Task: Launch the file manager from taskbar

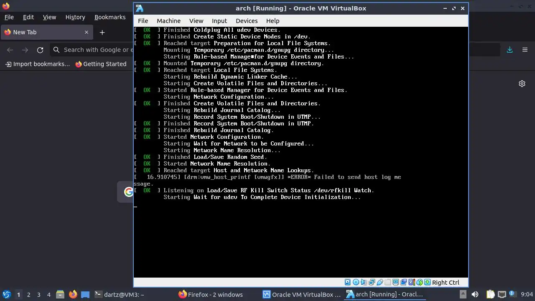Action: (60, 294)
